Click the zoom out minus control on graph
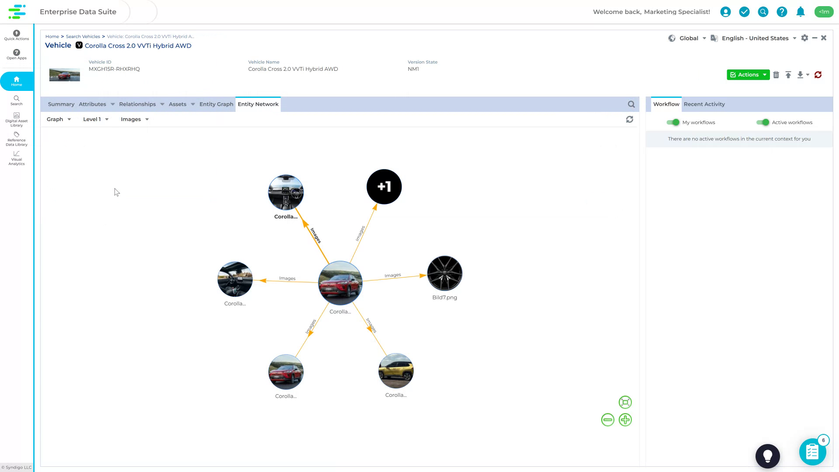The width and height of the screenshot is (839, 472). 608,420
